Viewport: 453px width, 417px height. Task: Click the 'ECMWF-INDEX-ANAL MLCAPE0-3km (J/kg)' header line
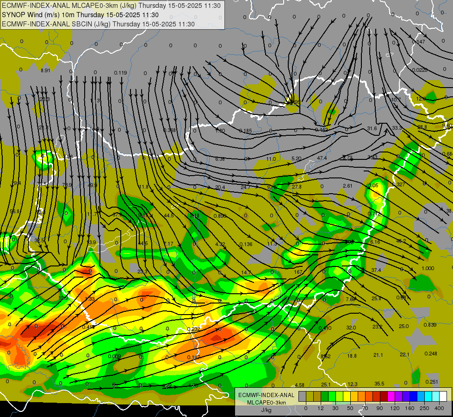[x=111, y=6]
